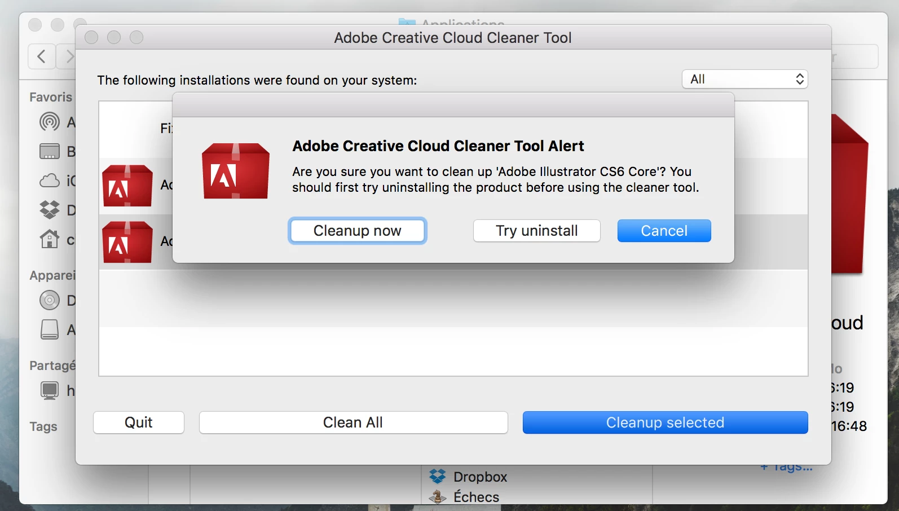
Task: Open the home folder icon in Finder sidebar
Action: (x=50, y=239)
